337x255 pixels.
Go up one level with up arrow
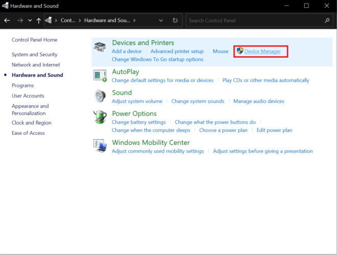[39, 20]
